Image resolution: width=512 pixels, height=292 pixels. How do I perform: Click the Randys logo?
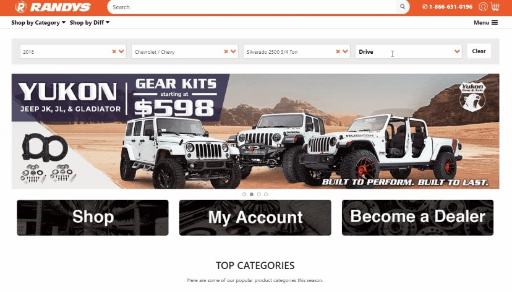[x=53, y=7]
